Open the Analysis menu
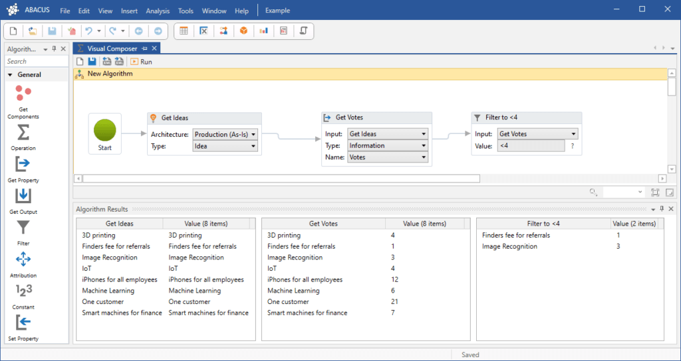 pos(158,11)
